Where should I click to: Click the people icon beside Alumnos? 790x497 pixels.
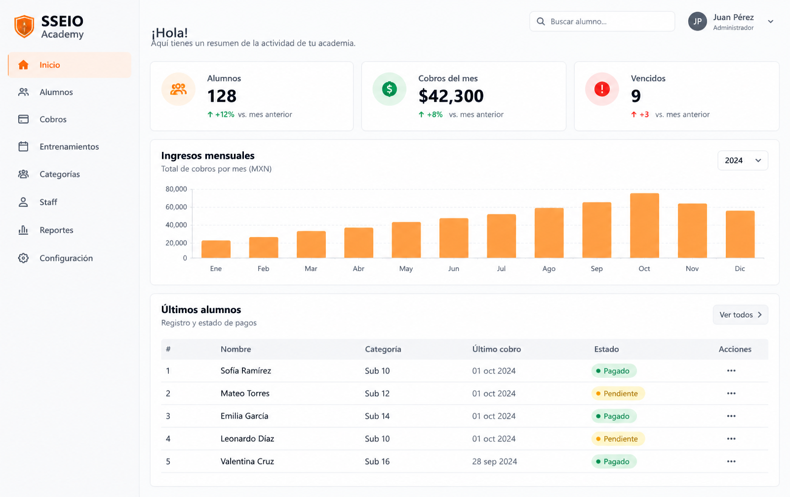point(23,92)
